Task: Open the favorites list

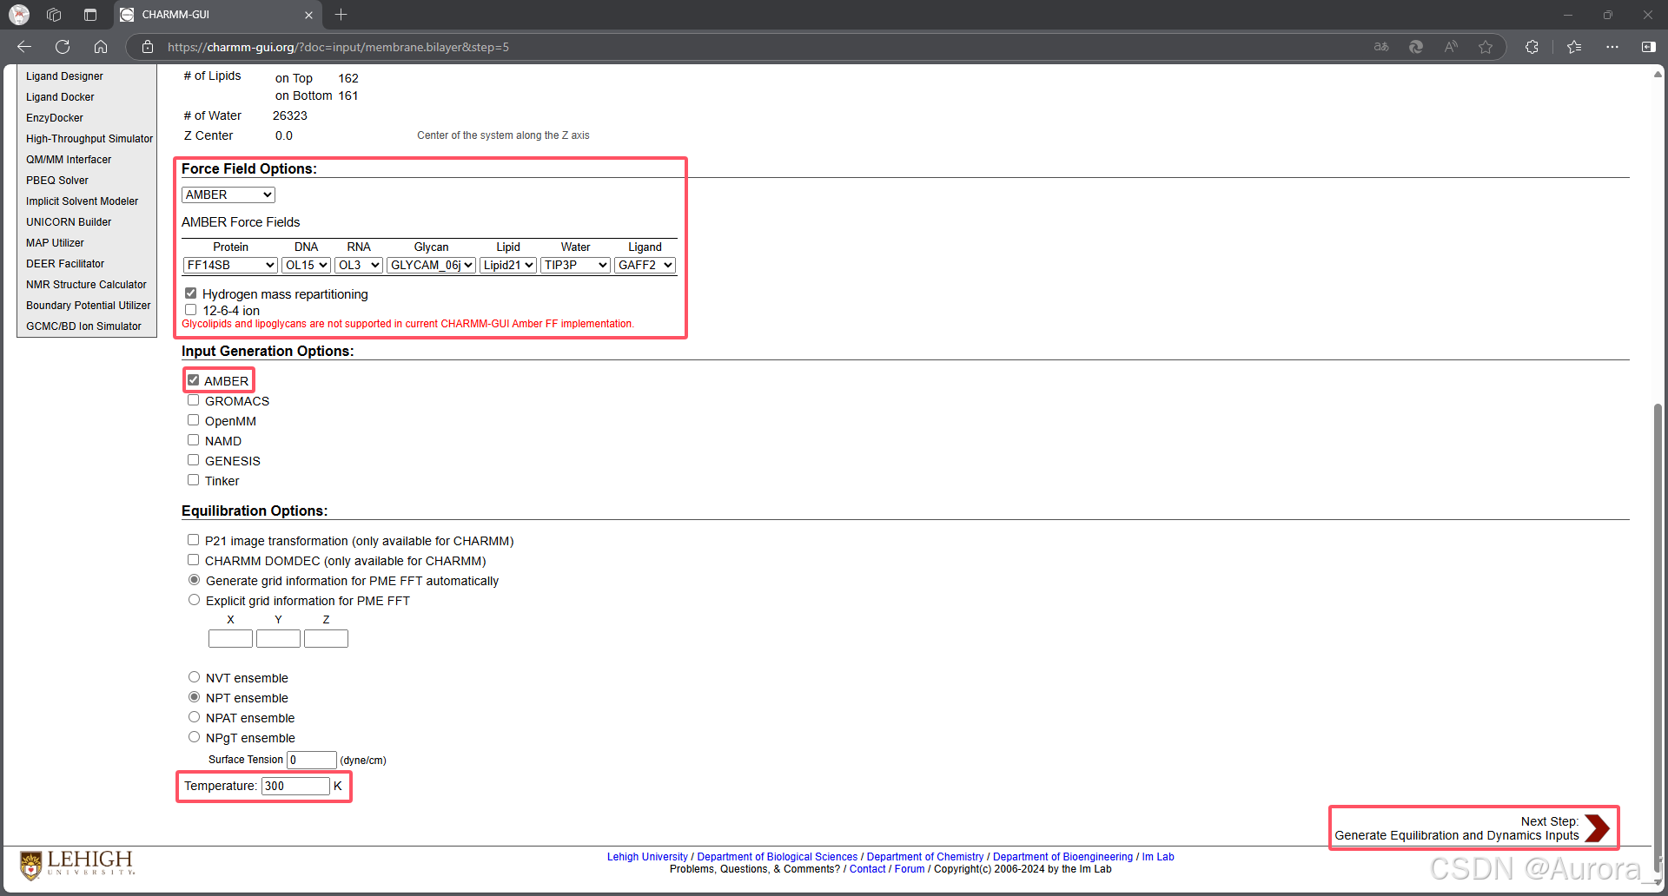Action: pyautogui.click(x=1574, y=47)
